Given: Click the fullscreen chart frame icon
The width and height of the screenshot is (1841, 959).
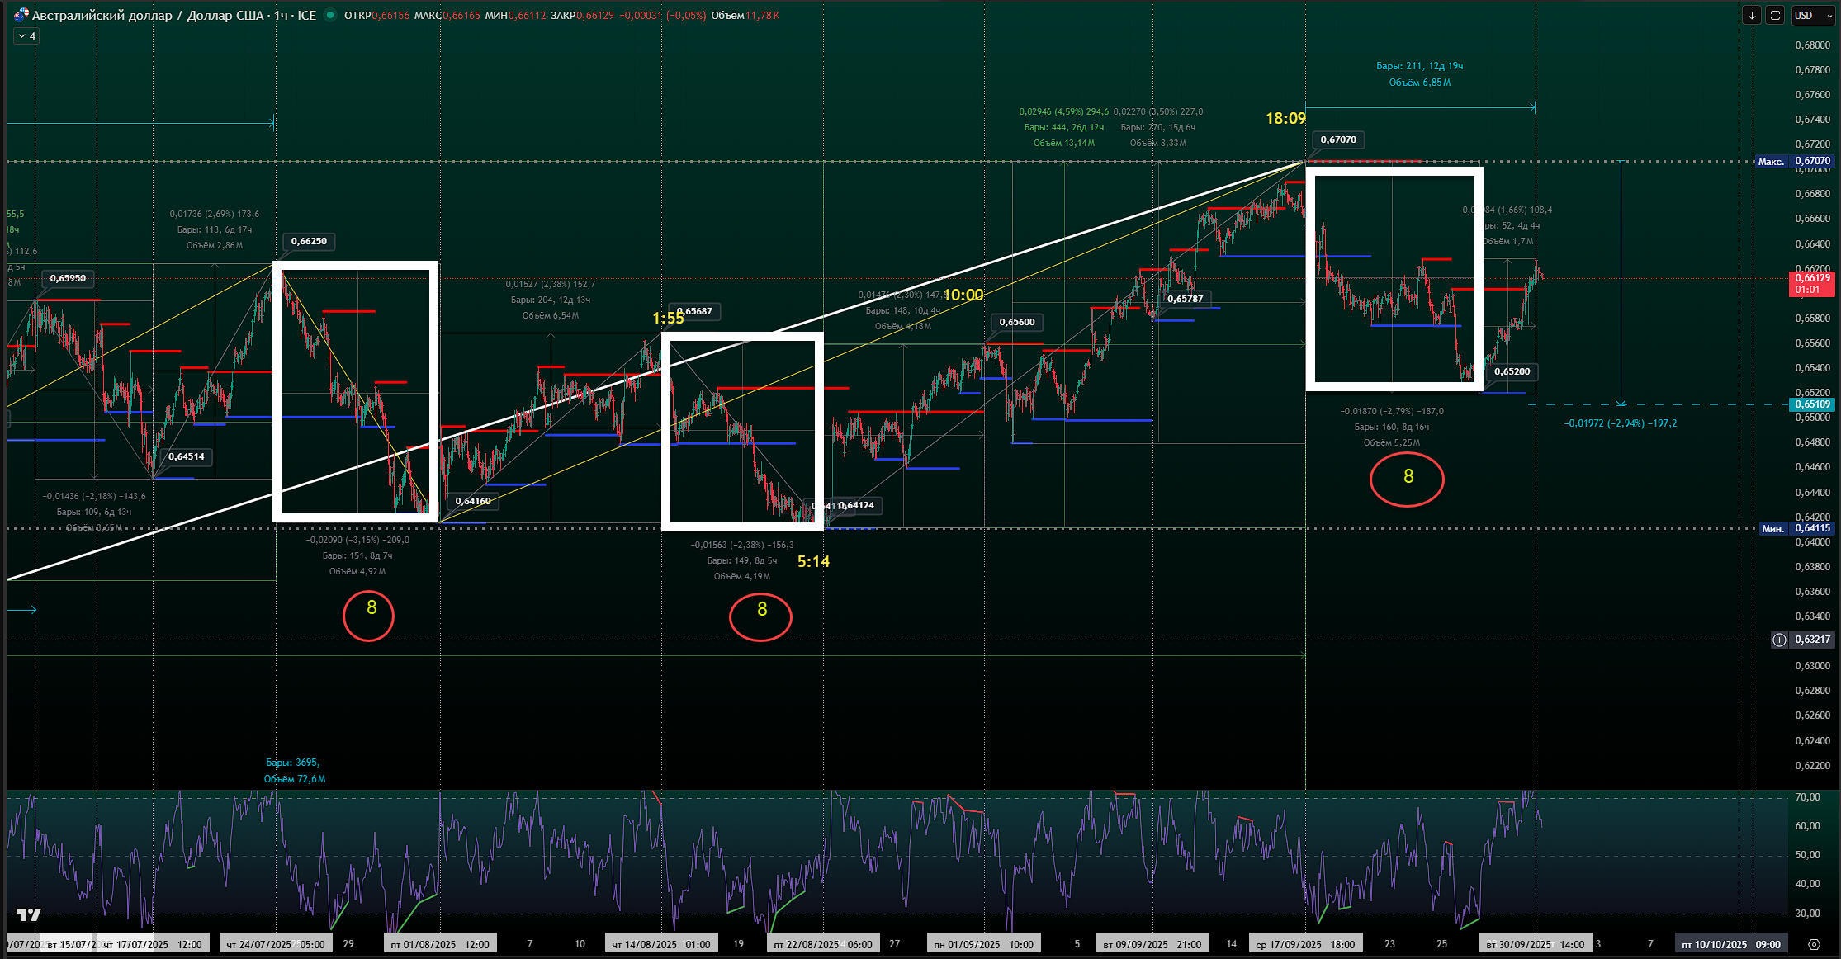Looking at the screenshot, I should [1775, 16].
